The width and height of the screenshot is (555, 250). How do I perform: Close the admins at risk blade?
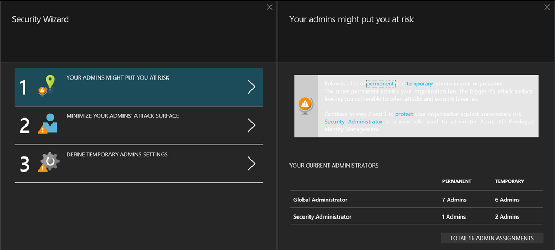click(547, 7)
